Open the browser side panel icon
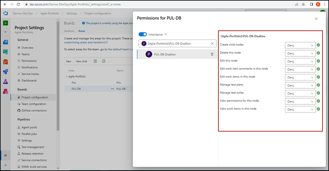This screenshot has height=171, width=329. click(x=311, y=4)
